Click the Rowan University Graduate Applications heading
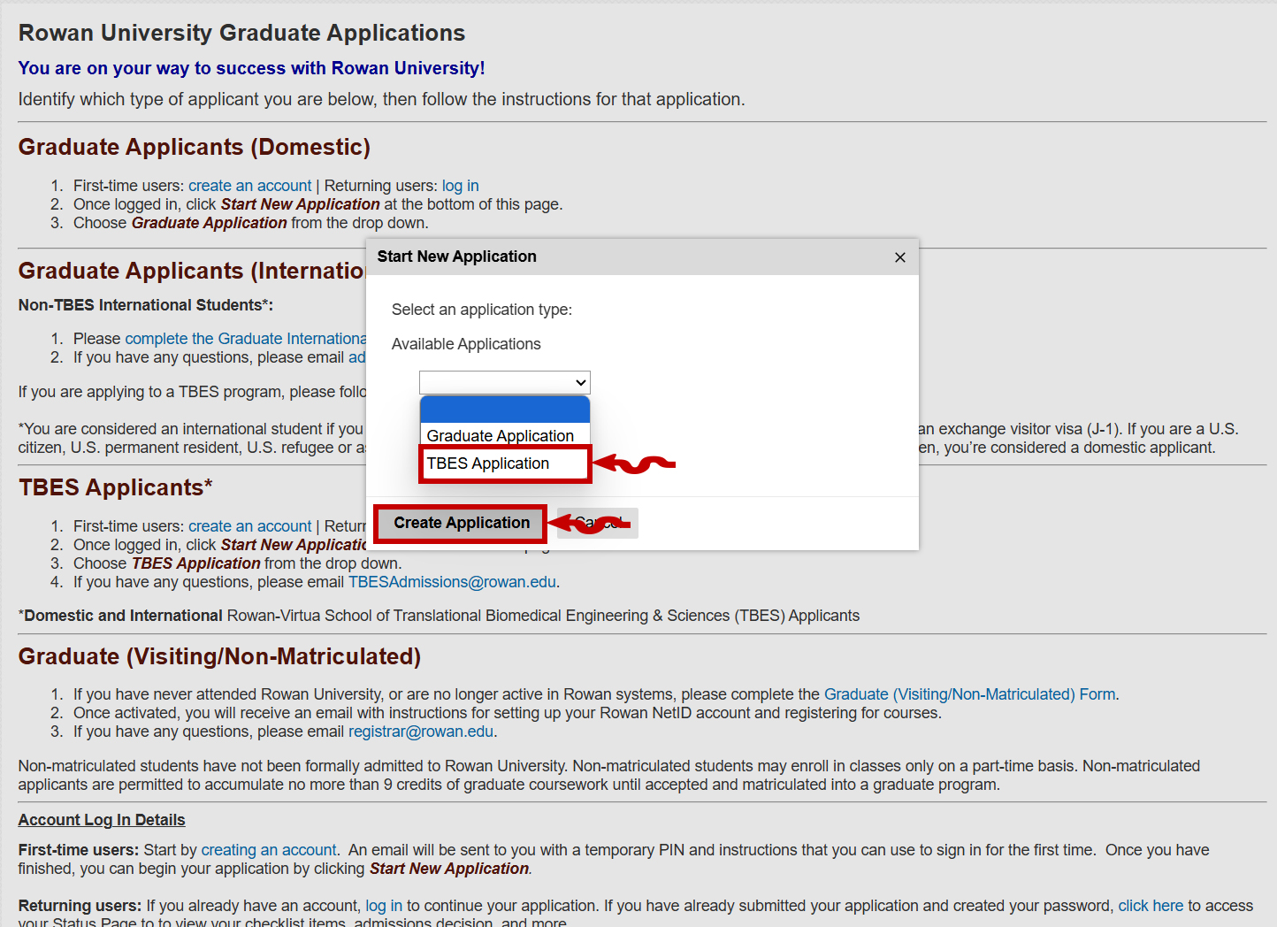The image size is (1277, 927). tap(241, 33)
